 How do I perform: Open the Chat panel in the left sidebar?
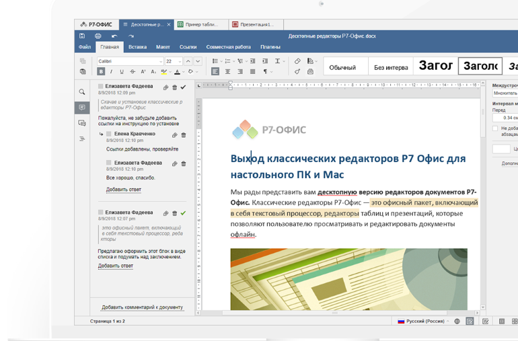pos(82,123)
